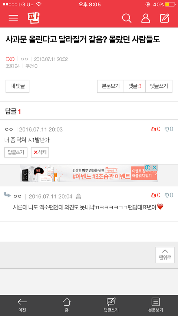
Task: Thumbs up the 20:03 comment
Action: [x=156, y=129]
